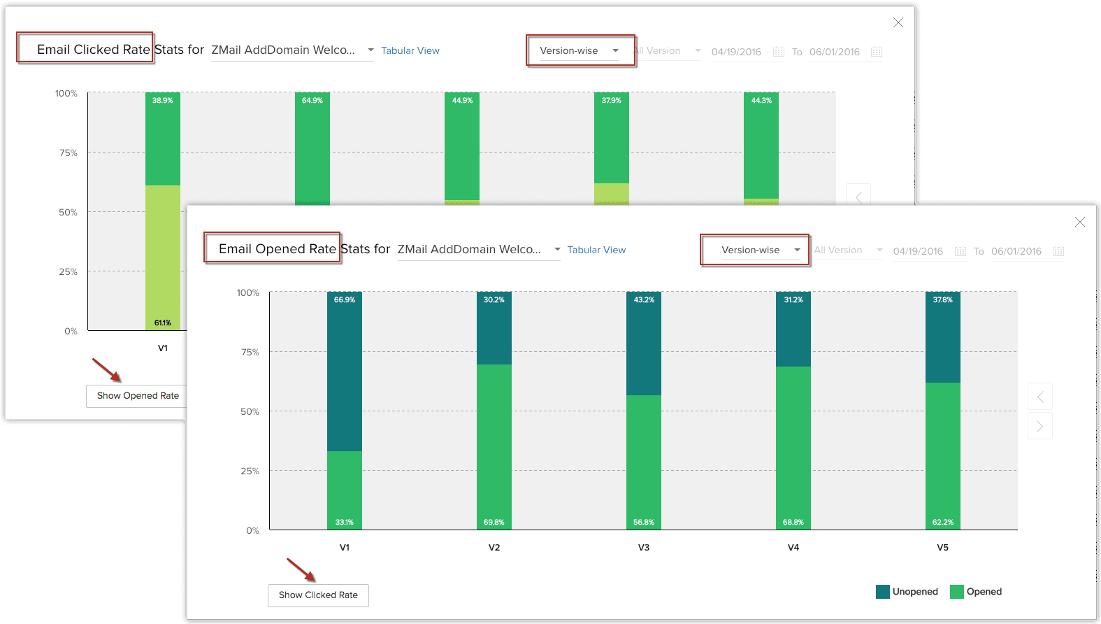Switch to Tabular View in Opened Rate dialog

pos(596,250)
